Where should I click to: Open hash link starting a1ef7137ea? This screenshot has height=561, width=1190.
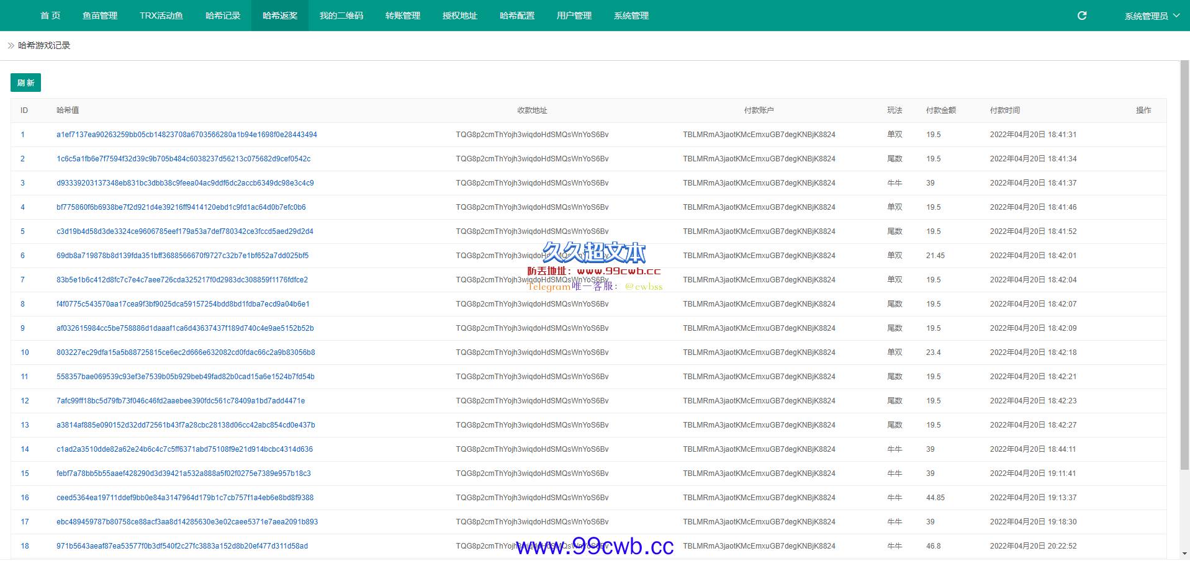point(187,135)
